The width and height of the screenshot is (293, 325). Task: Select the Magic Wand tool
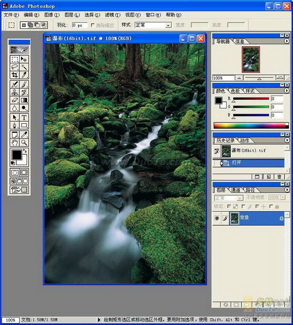tap(24, 67)
